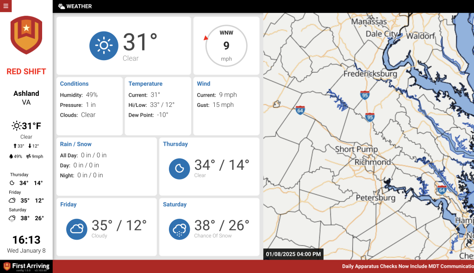Click the weather icon beside the WEATHER title
The image size is (474, 273).
pos(61,6)
